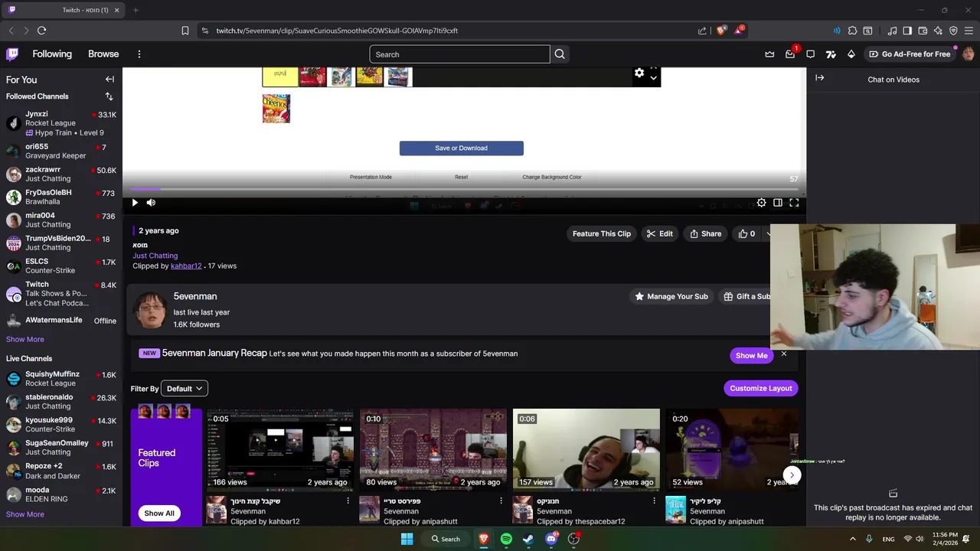This screenshot has height=551, width=980.
Task: Play the clip
Action: pyautogui.click(x=135, y=203)
